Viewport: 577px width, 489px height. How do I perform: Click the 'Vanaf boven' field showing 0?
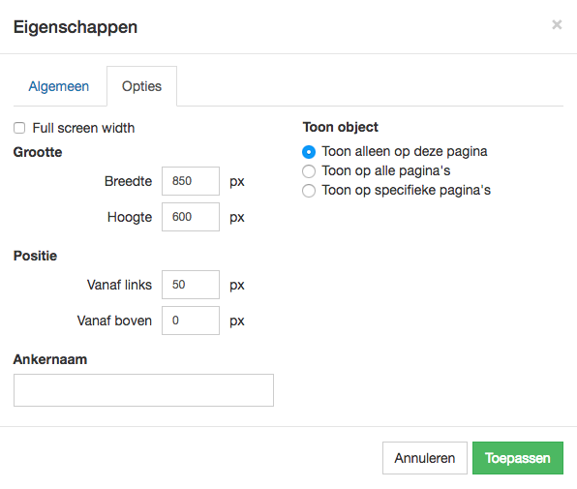[191, 321]
